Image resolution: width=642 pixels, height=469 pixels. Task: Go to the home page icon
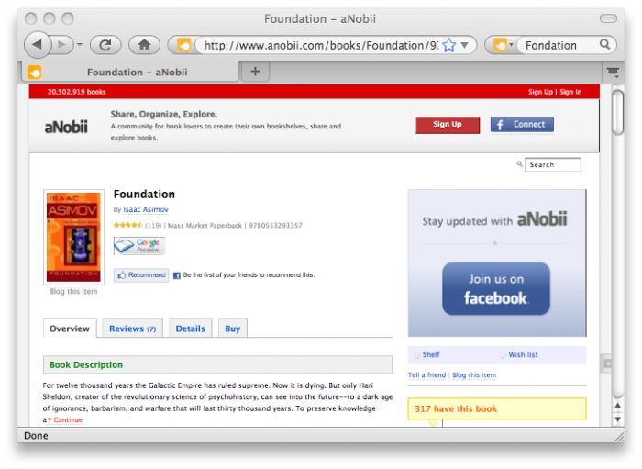(144, 45)
